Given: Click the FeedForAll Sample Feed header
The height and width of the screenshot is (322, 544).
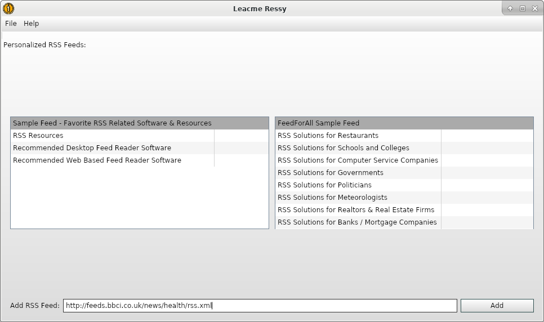Looking at the screenshot, I should tap(318, 123).
